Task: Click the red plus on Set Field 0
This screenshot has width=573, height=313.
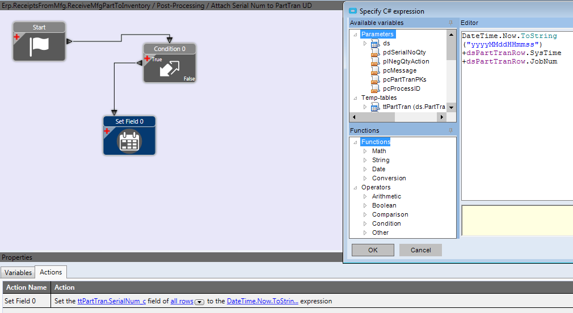Action: tap(107, 131)
